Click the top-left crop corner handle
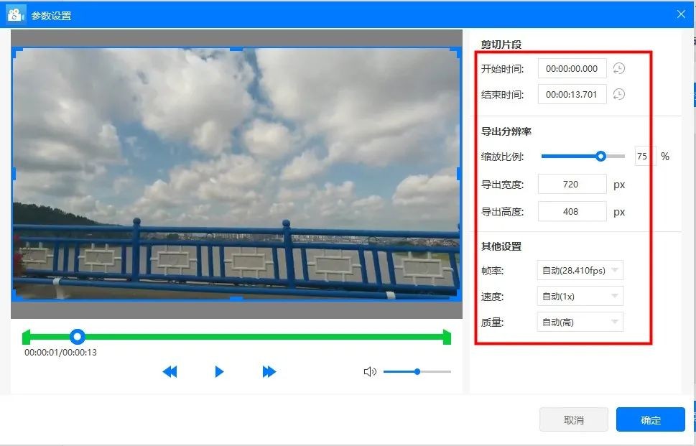696x446 pixels. tap(16, 52)
